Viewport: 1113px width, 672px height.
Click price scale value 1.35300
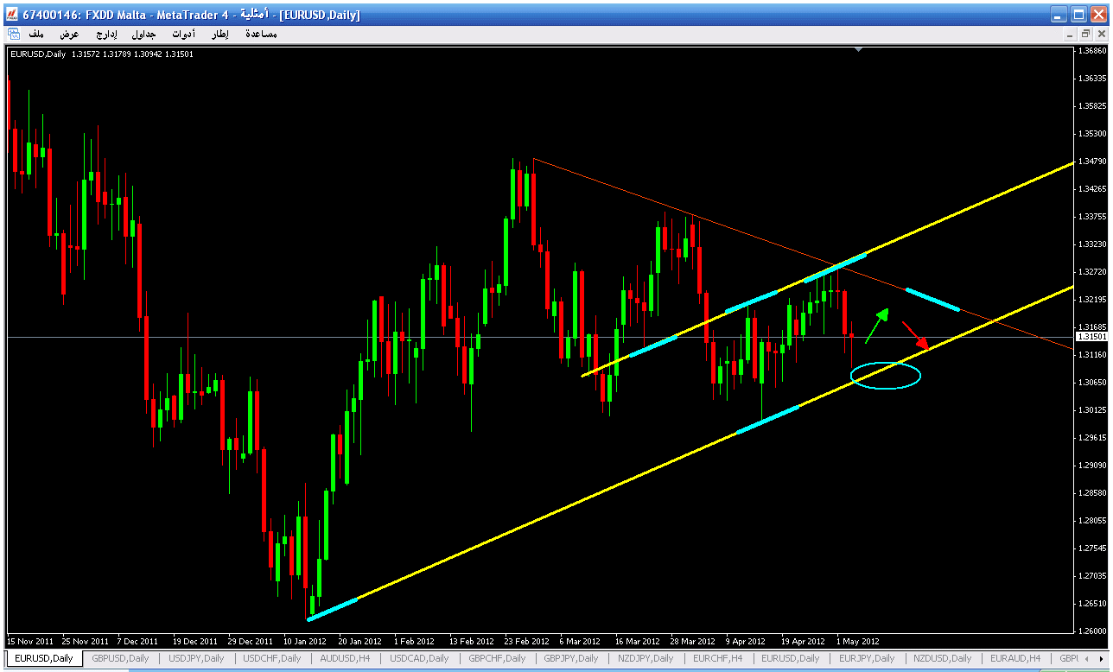click(x=1092, y=134)
